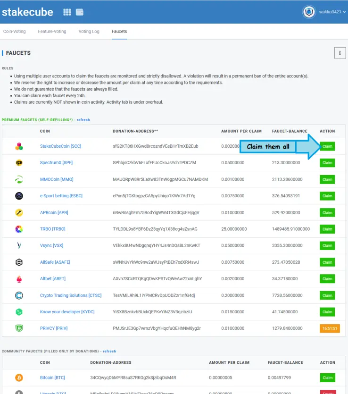The image size is (348, 394).
Task: Select the TRBO donation address TYLDDL9s8YBF6Dz23qyYq1X38eg4sZsnAG
Action: tap(155, 229)
